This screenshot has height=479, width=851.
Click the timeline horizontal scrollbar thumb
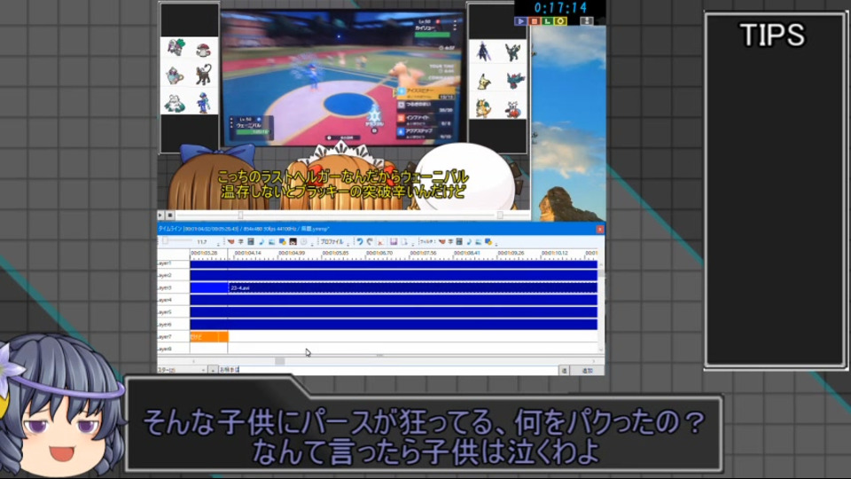[279, 361]
